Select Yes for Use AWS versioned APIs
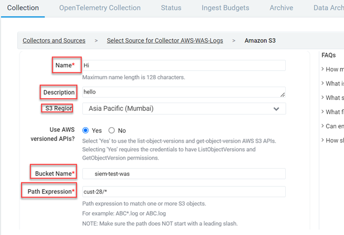Viewport: 344px width, 235px height. point(86,131)
